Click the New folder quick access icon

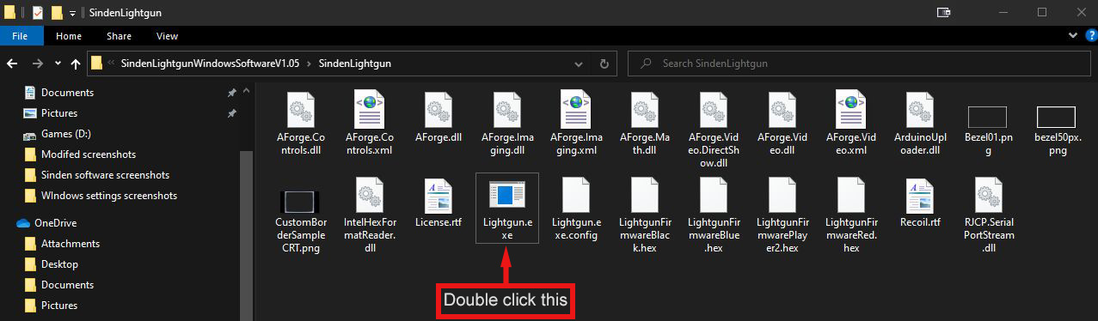(57, 13)
